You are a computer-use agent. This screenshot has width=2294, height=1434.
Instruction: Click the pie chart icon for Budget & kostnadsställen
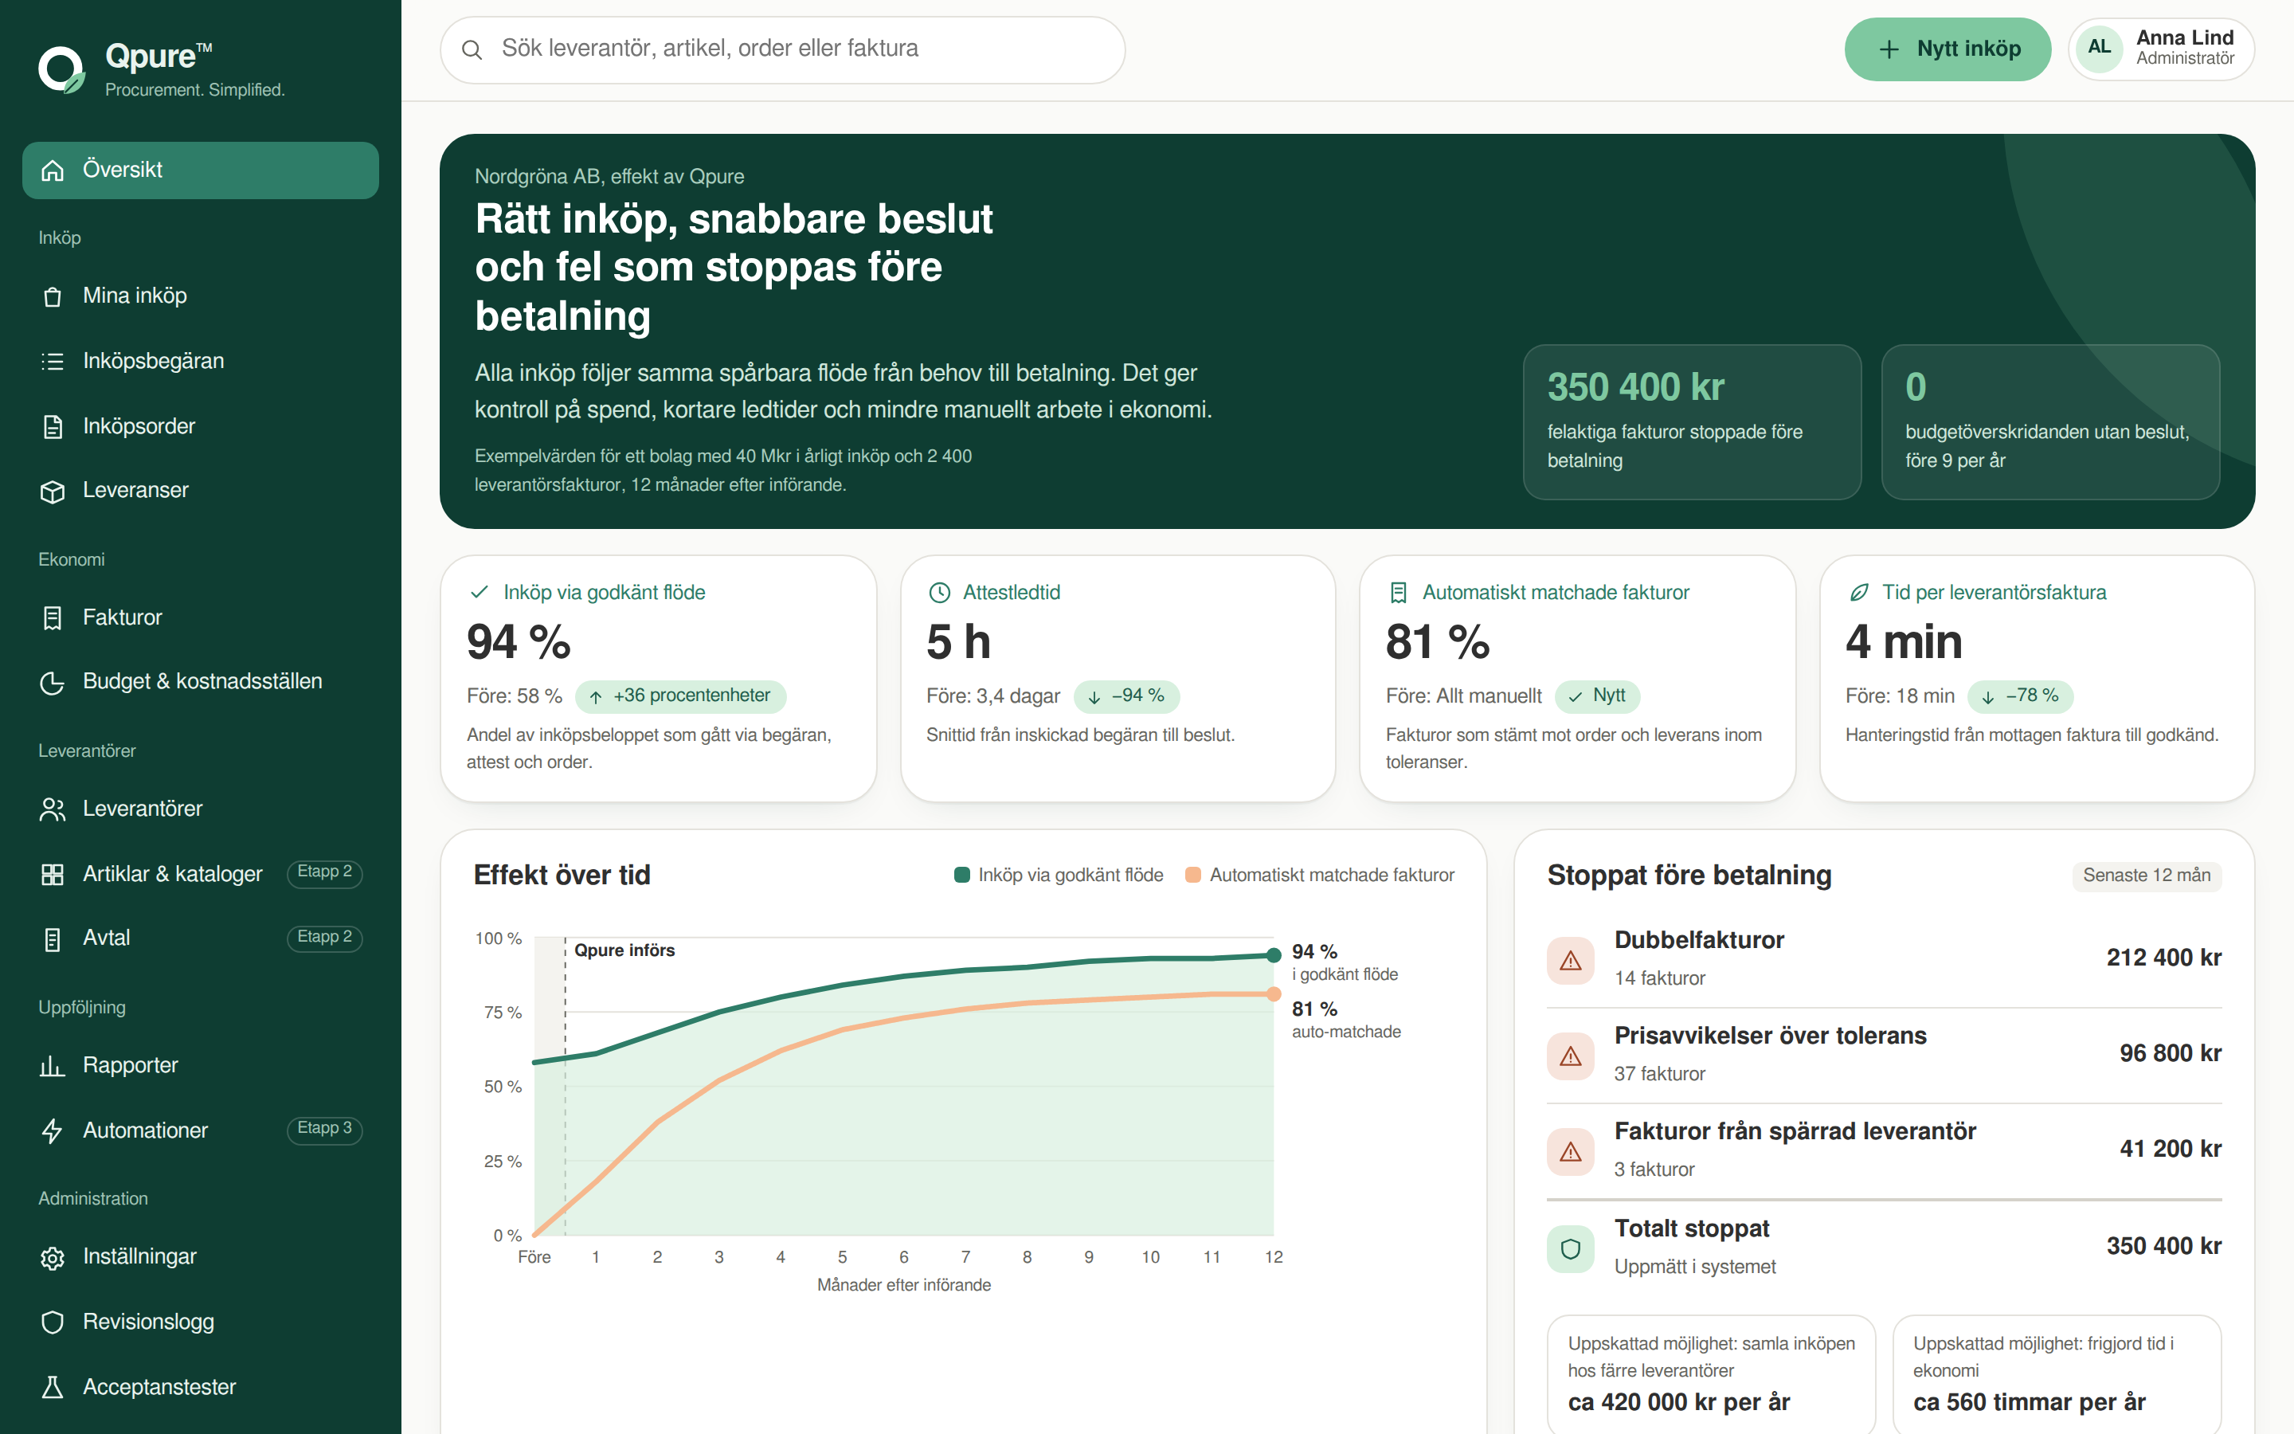tap(53, 682)
